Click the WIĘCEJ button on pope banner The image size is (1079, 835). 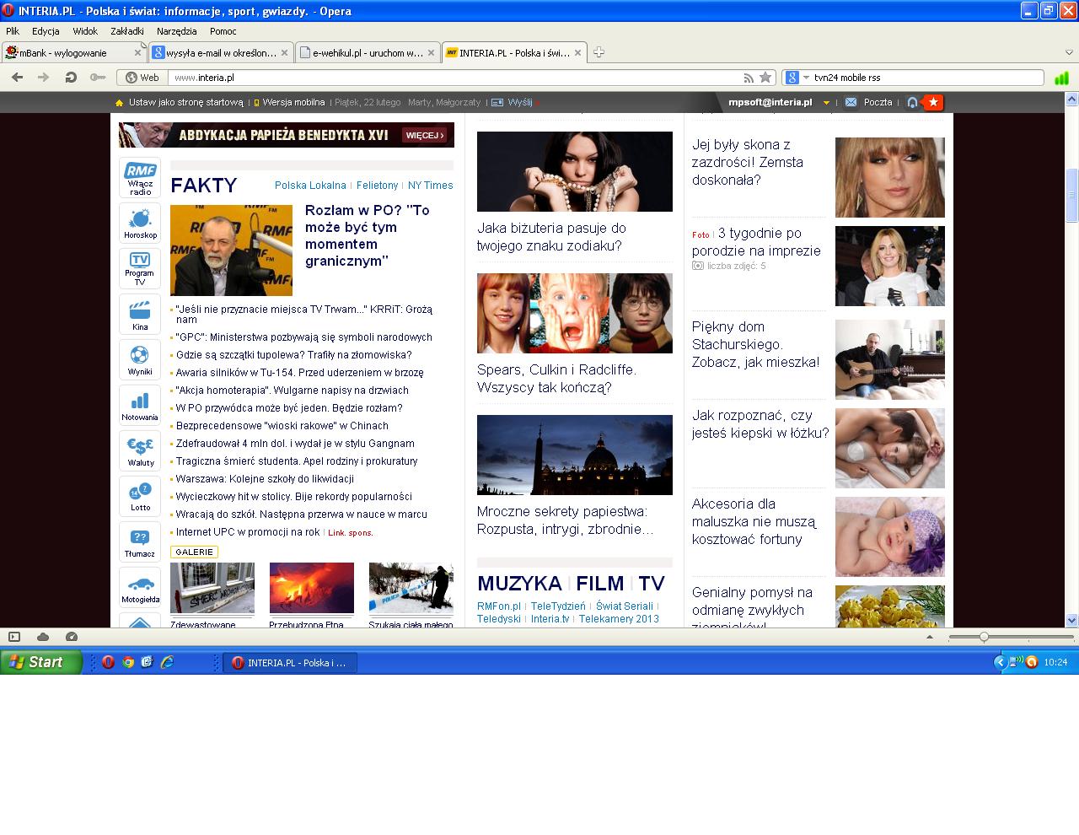[x=424, y=135]
